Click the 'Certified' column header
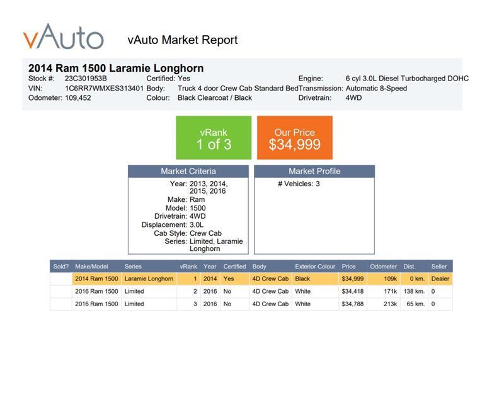 tap(234, 267)
